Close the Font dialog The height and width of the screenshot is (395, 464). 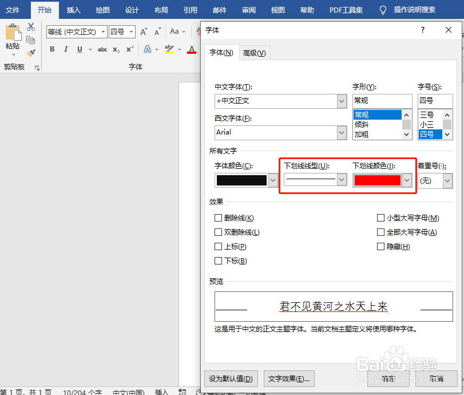click(x=449, y=30)
